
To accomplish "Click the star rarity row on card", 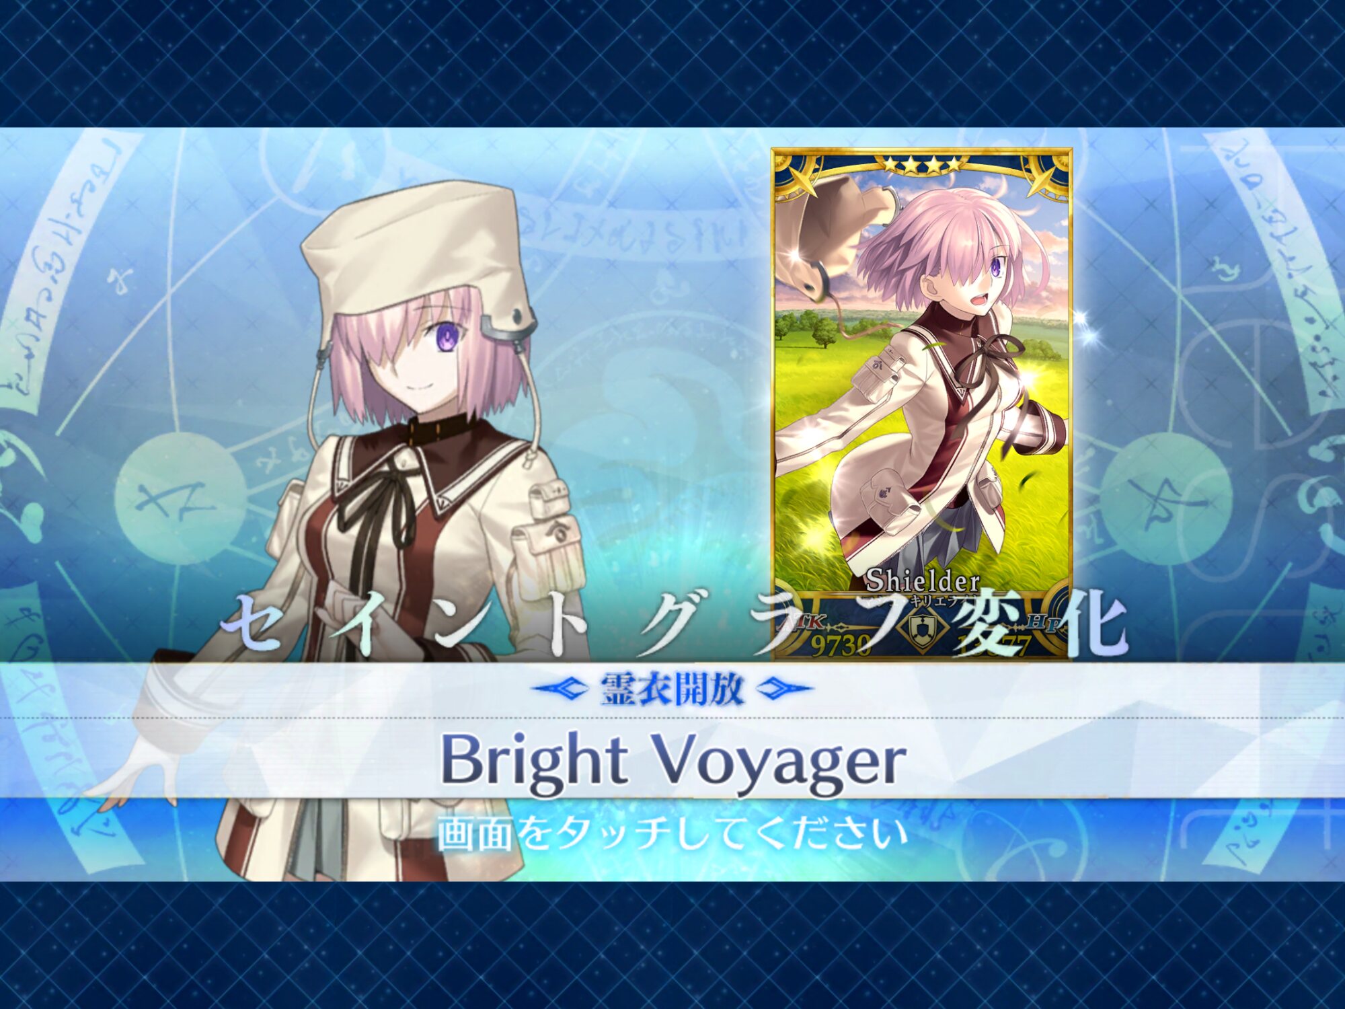I will point(922,163).
